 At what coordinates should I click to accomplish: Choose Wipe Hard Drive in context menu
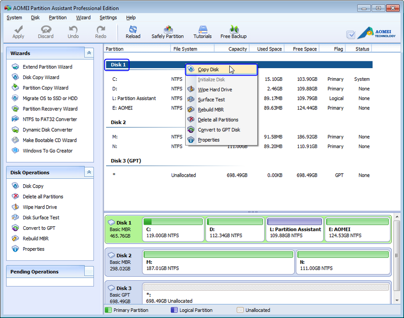[x=222, y=90]
